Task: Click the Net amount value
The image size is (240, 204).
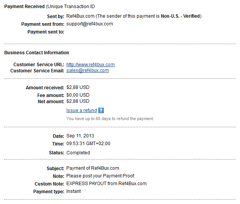Action: coord(78,102)
